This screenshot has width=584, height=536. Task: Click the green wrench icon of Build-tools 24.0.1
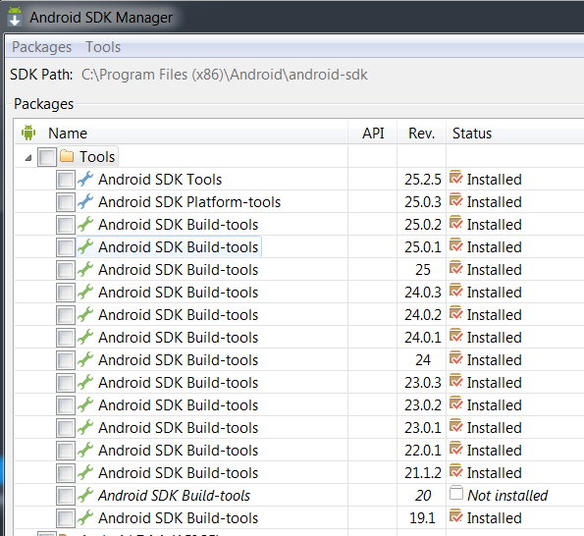(x=85, y=337)
